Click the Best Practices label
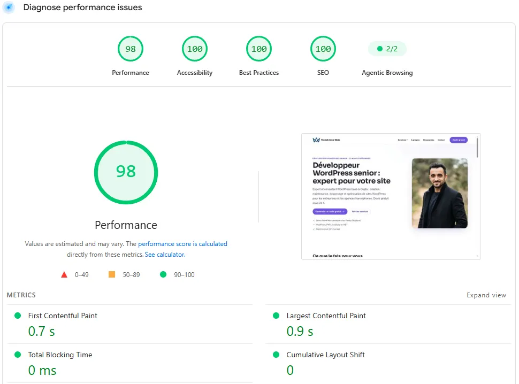 pyautogui.click(x=259, y=72)
